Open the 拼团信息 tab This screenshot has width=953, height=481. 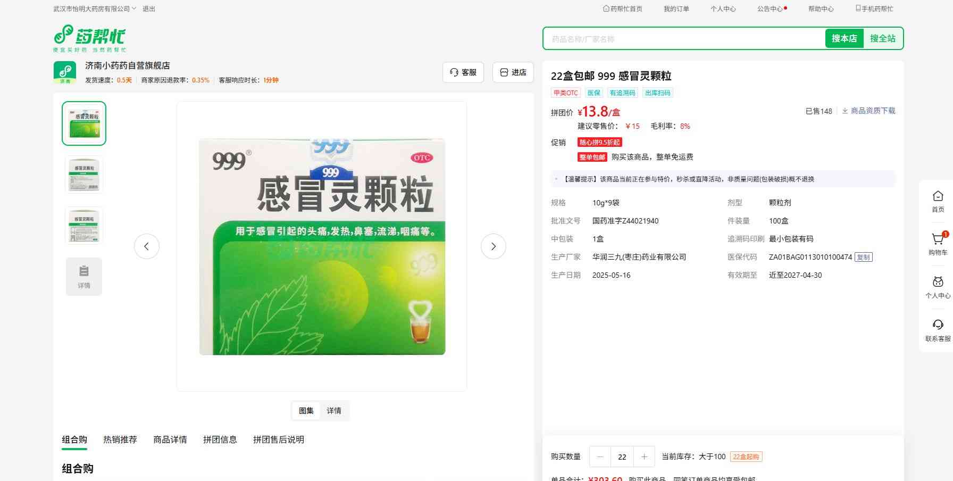coord(220,439)
